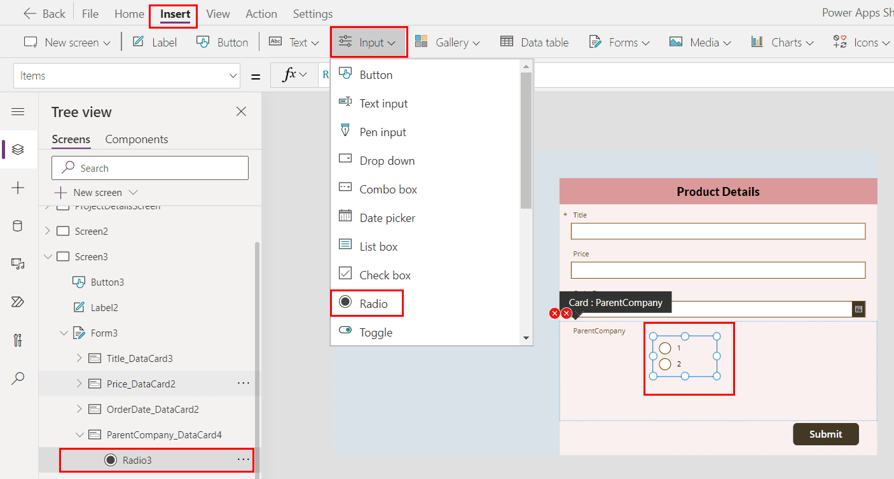Open the Insert pane with the plus icon
The image size is (894, 479).
[x=18, y=187]
